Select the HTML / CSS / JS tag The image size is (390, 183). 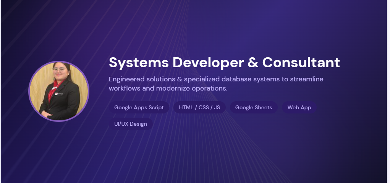coord(199,107)
